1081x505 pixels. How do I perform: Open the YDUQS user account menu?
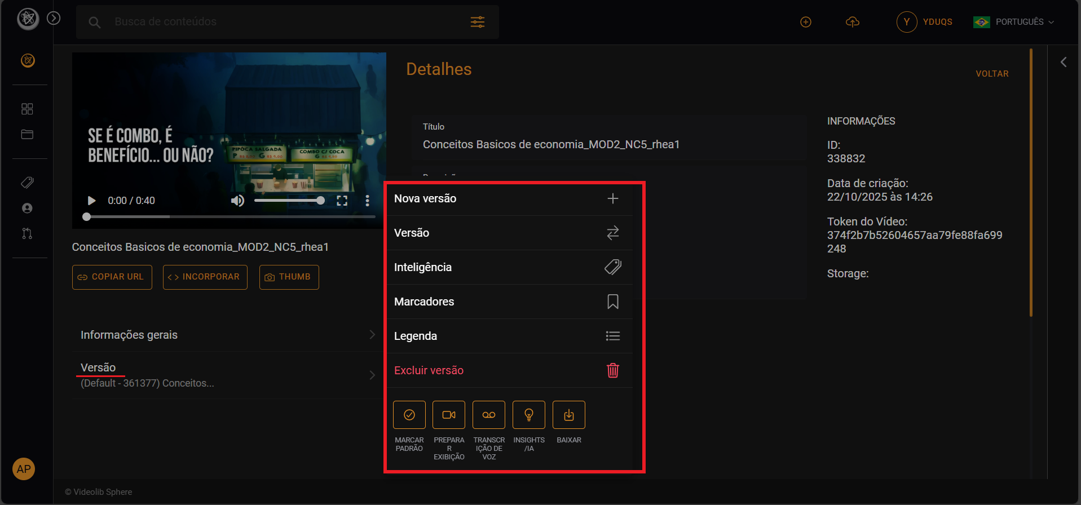click(925, 22)
